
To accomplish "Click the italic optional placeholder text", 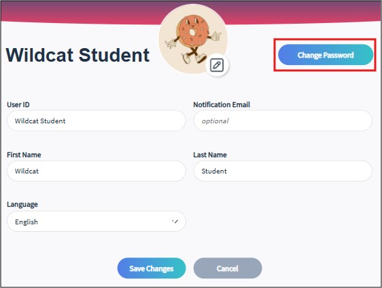I will 215,121.
